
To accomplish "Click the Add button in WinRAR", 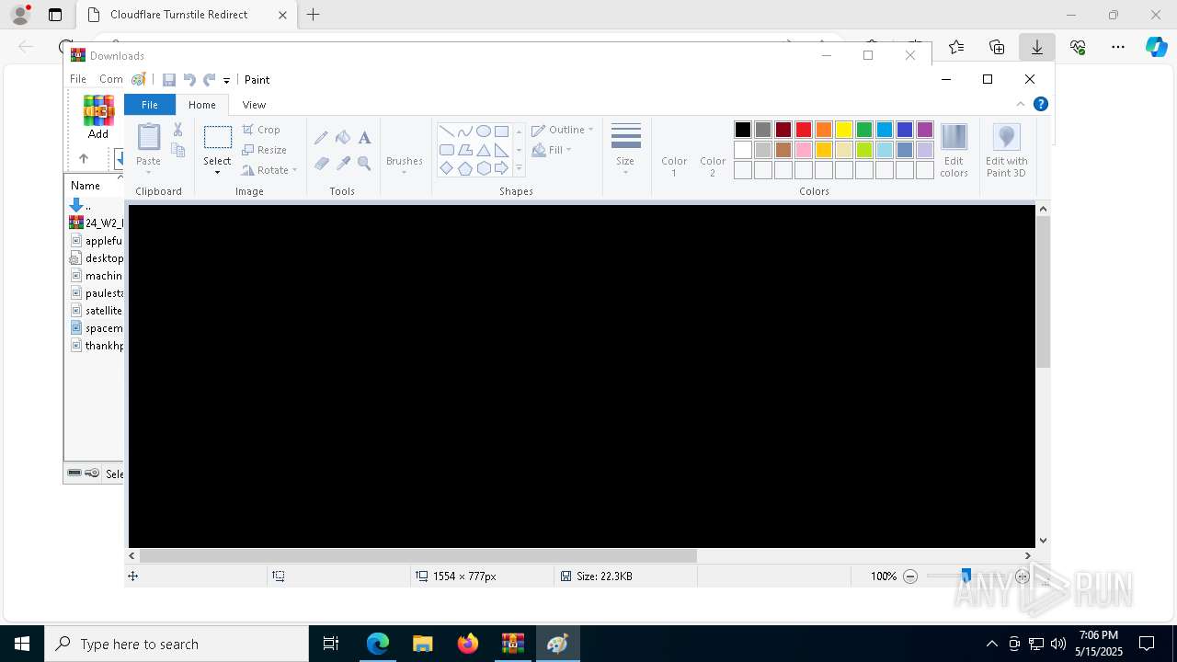I will tap(97, 117).
